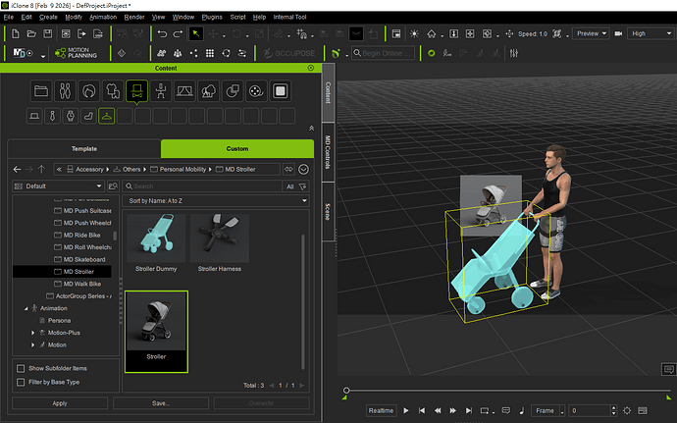This screenshot has width=677, height=423.
Task: Click the sun light toolbar icon
Action: coord(414,33)
